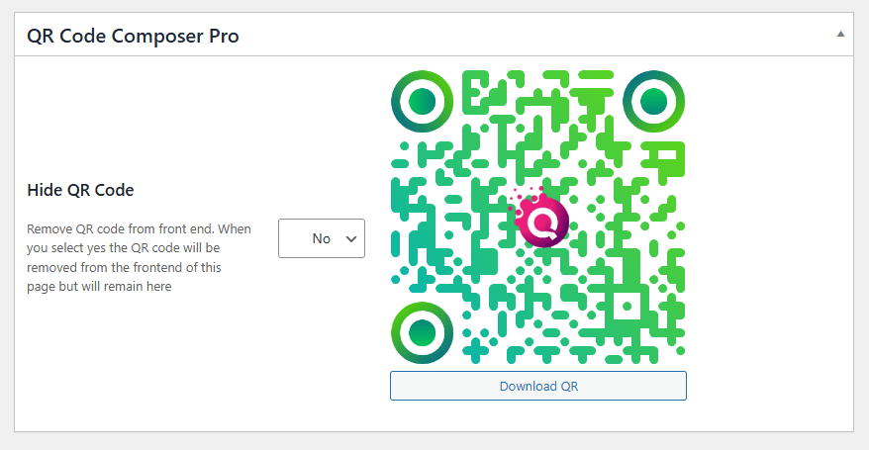869x450 pixels.
Task: Click the bottom-left QR finder circle
Action: click(423, 333)
